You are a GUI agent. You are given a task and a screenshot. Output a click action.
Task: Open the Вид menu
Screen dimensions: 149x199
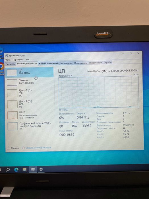point(27,60)
